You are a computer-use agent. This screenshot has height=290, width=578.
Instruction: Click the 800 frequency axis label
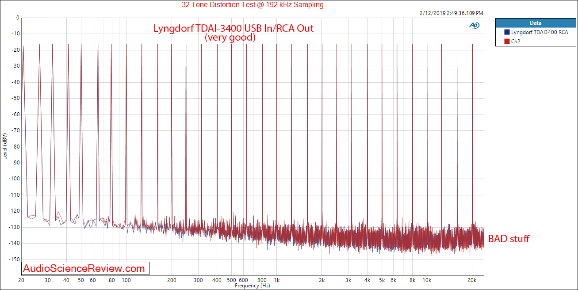click(x=262, y=280)
